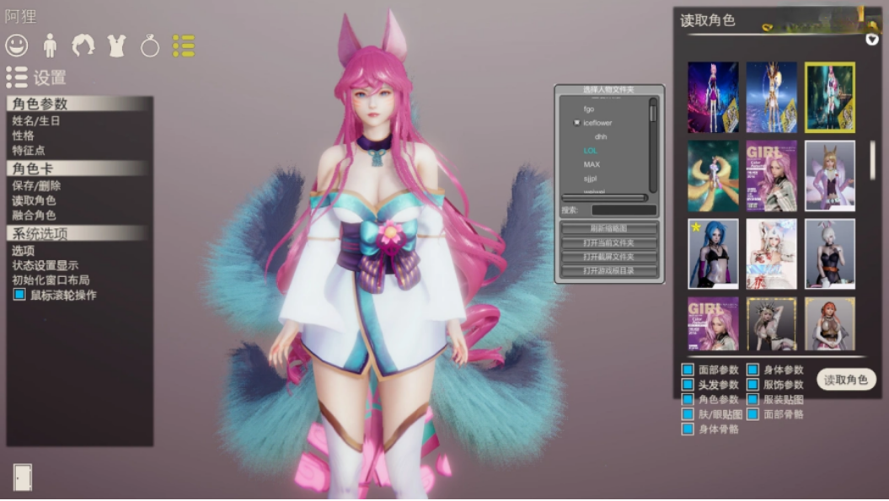The height and width of the screenshot is (501, 889).
Task: Open the accessories ring icon
Action: (150, 46)
